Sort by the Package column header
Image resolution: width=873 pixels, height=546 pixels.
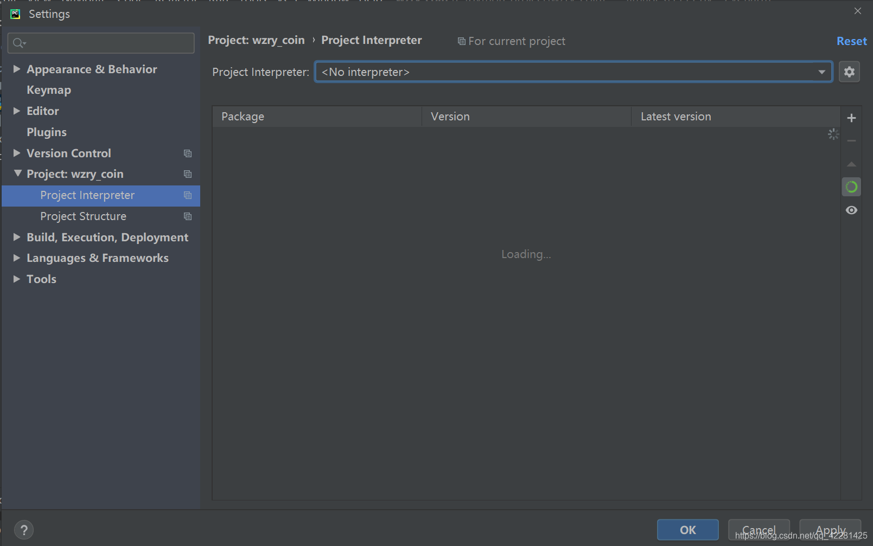(317, 117)
